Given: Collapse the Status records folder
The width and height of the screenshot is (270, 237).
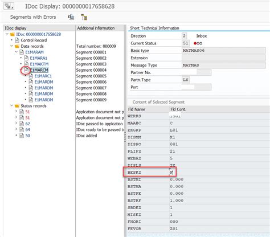Looking at the screenshot, I should coord(11,105).
